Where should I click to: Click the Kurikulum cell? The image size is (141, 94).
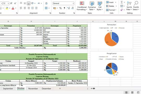point(55,28)
